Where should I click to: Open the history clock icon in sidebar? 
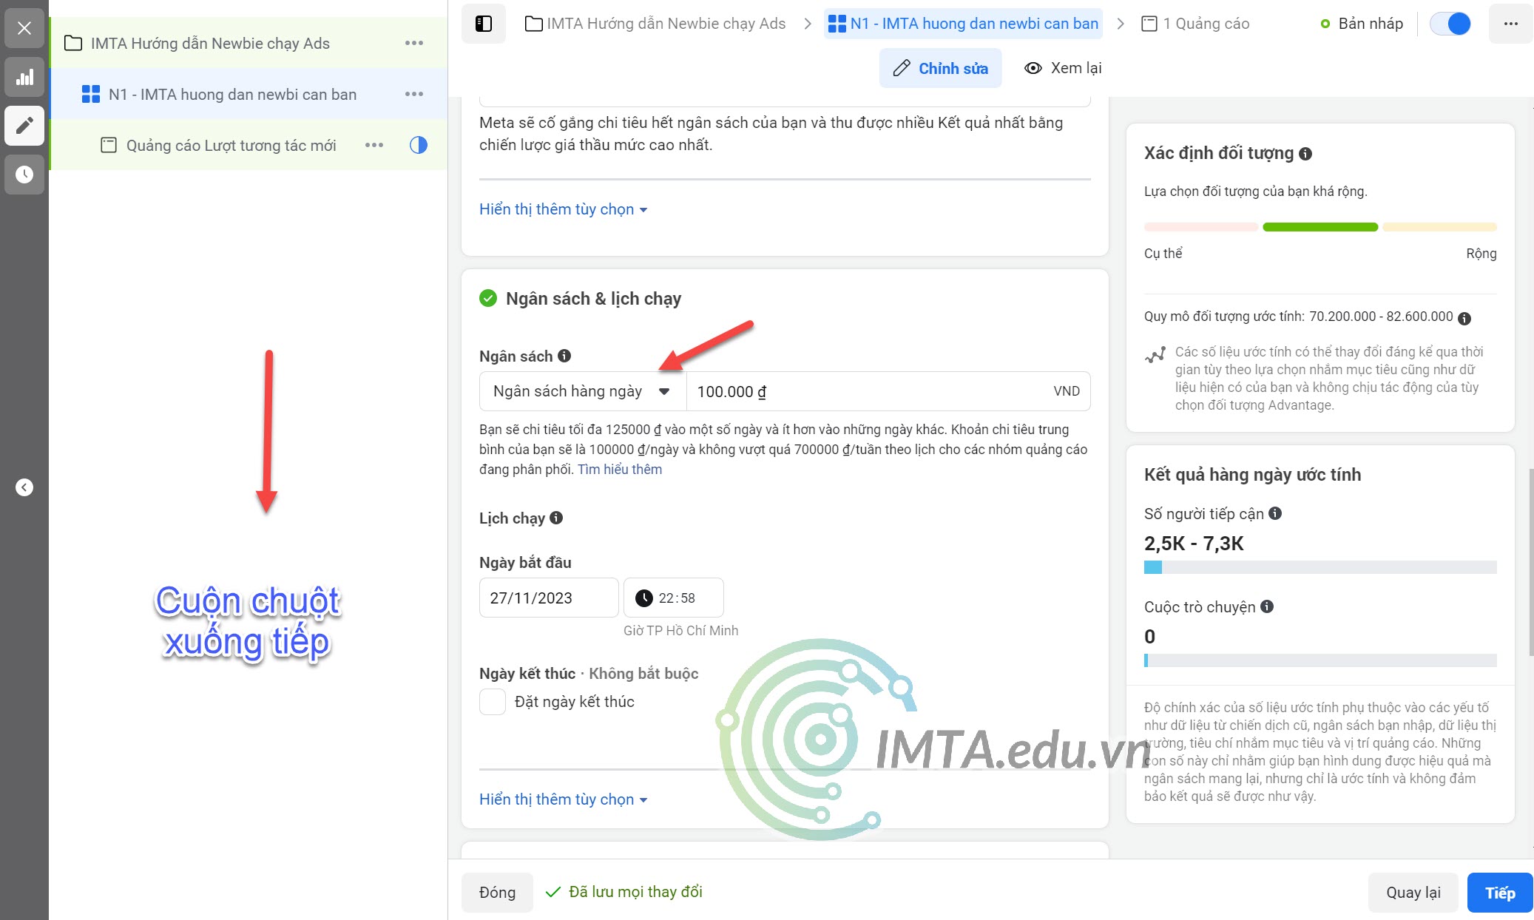pyautogui.click(x=24, y=175)
